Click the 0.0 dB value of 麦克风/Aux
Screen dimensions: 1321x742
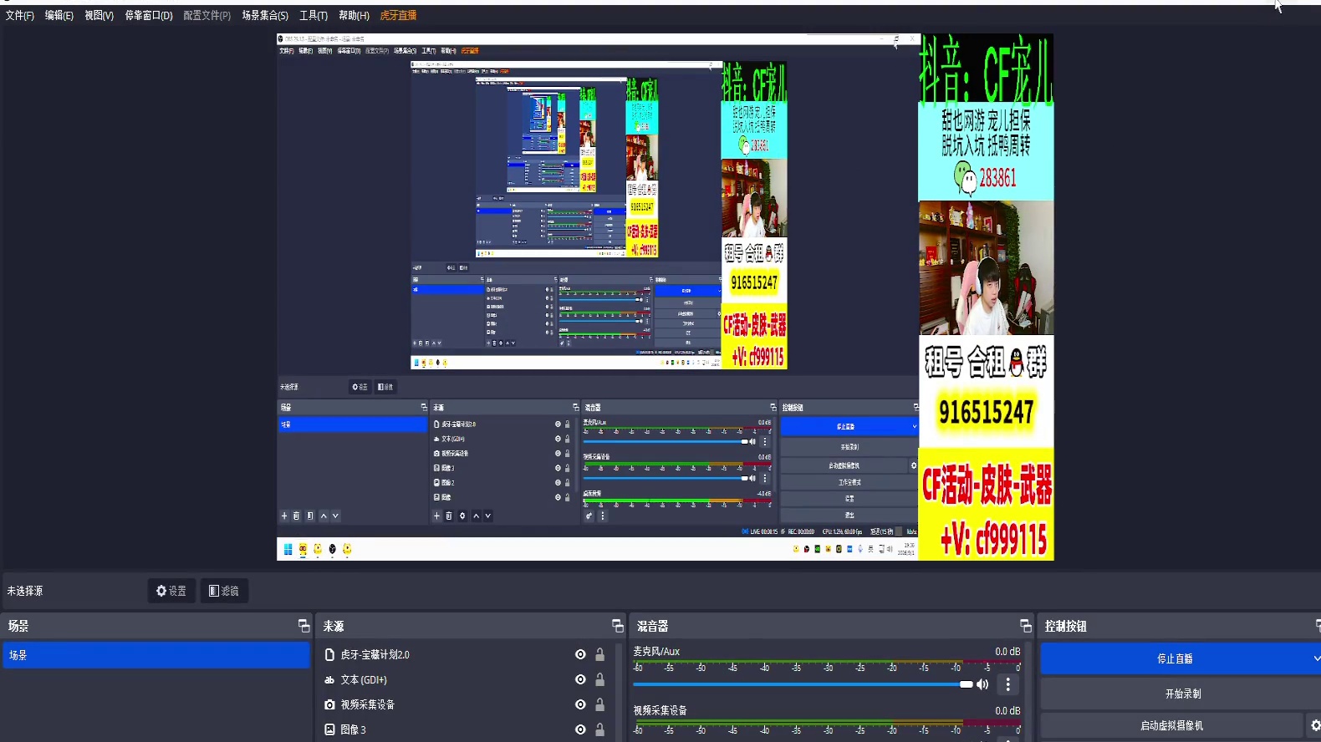(1007, 652)
